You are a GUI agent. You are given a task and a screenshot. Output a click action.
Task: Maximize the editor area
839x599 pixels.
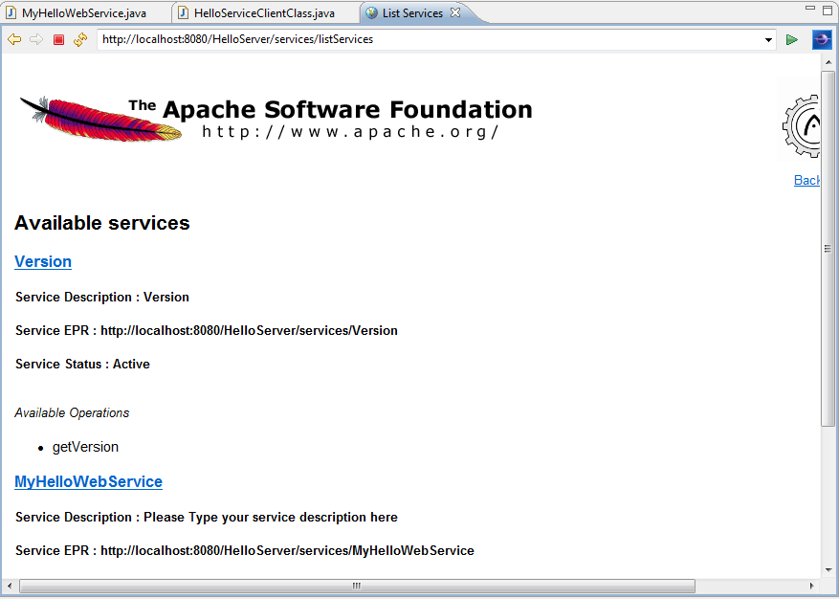pyautogui.click(x=828, y=9)
